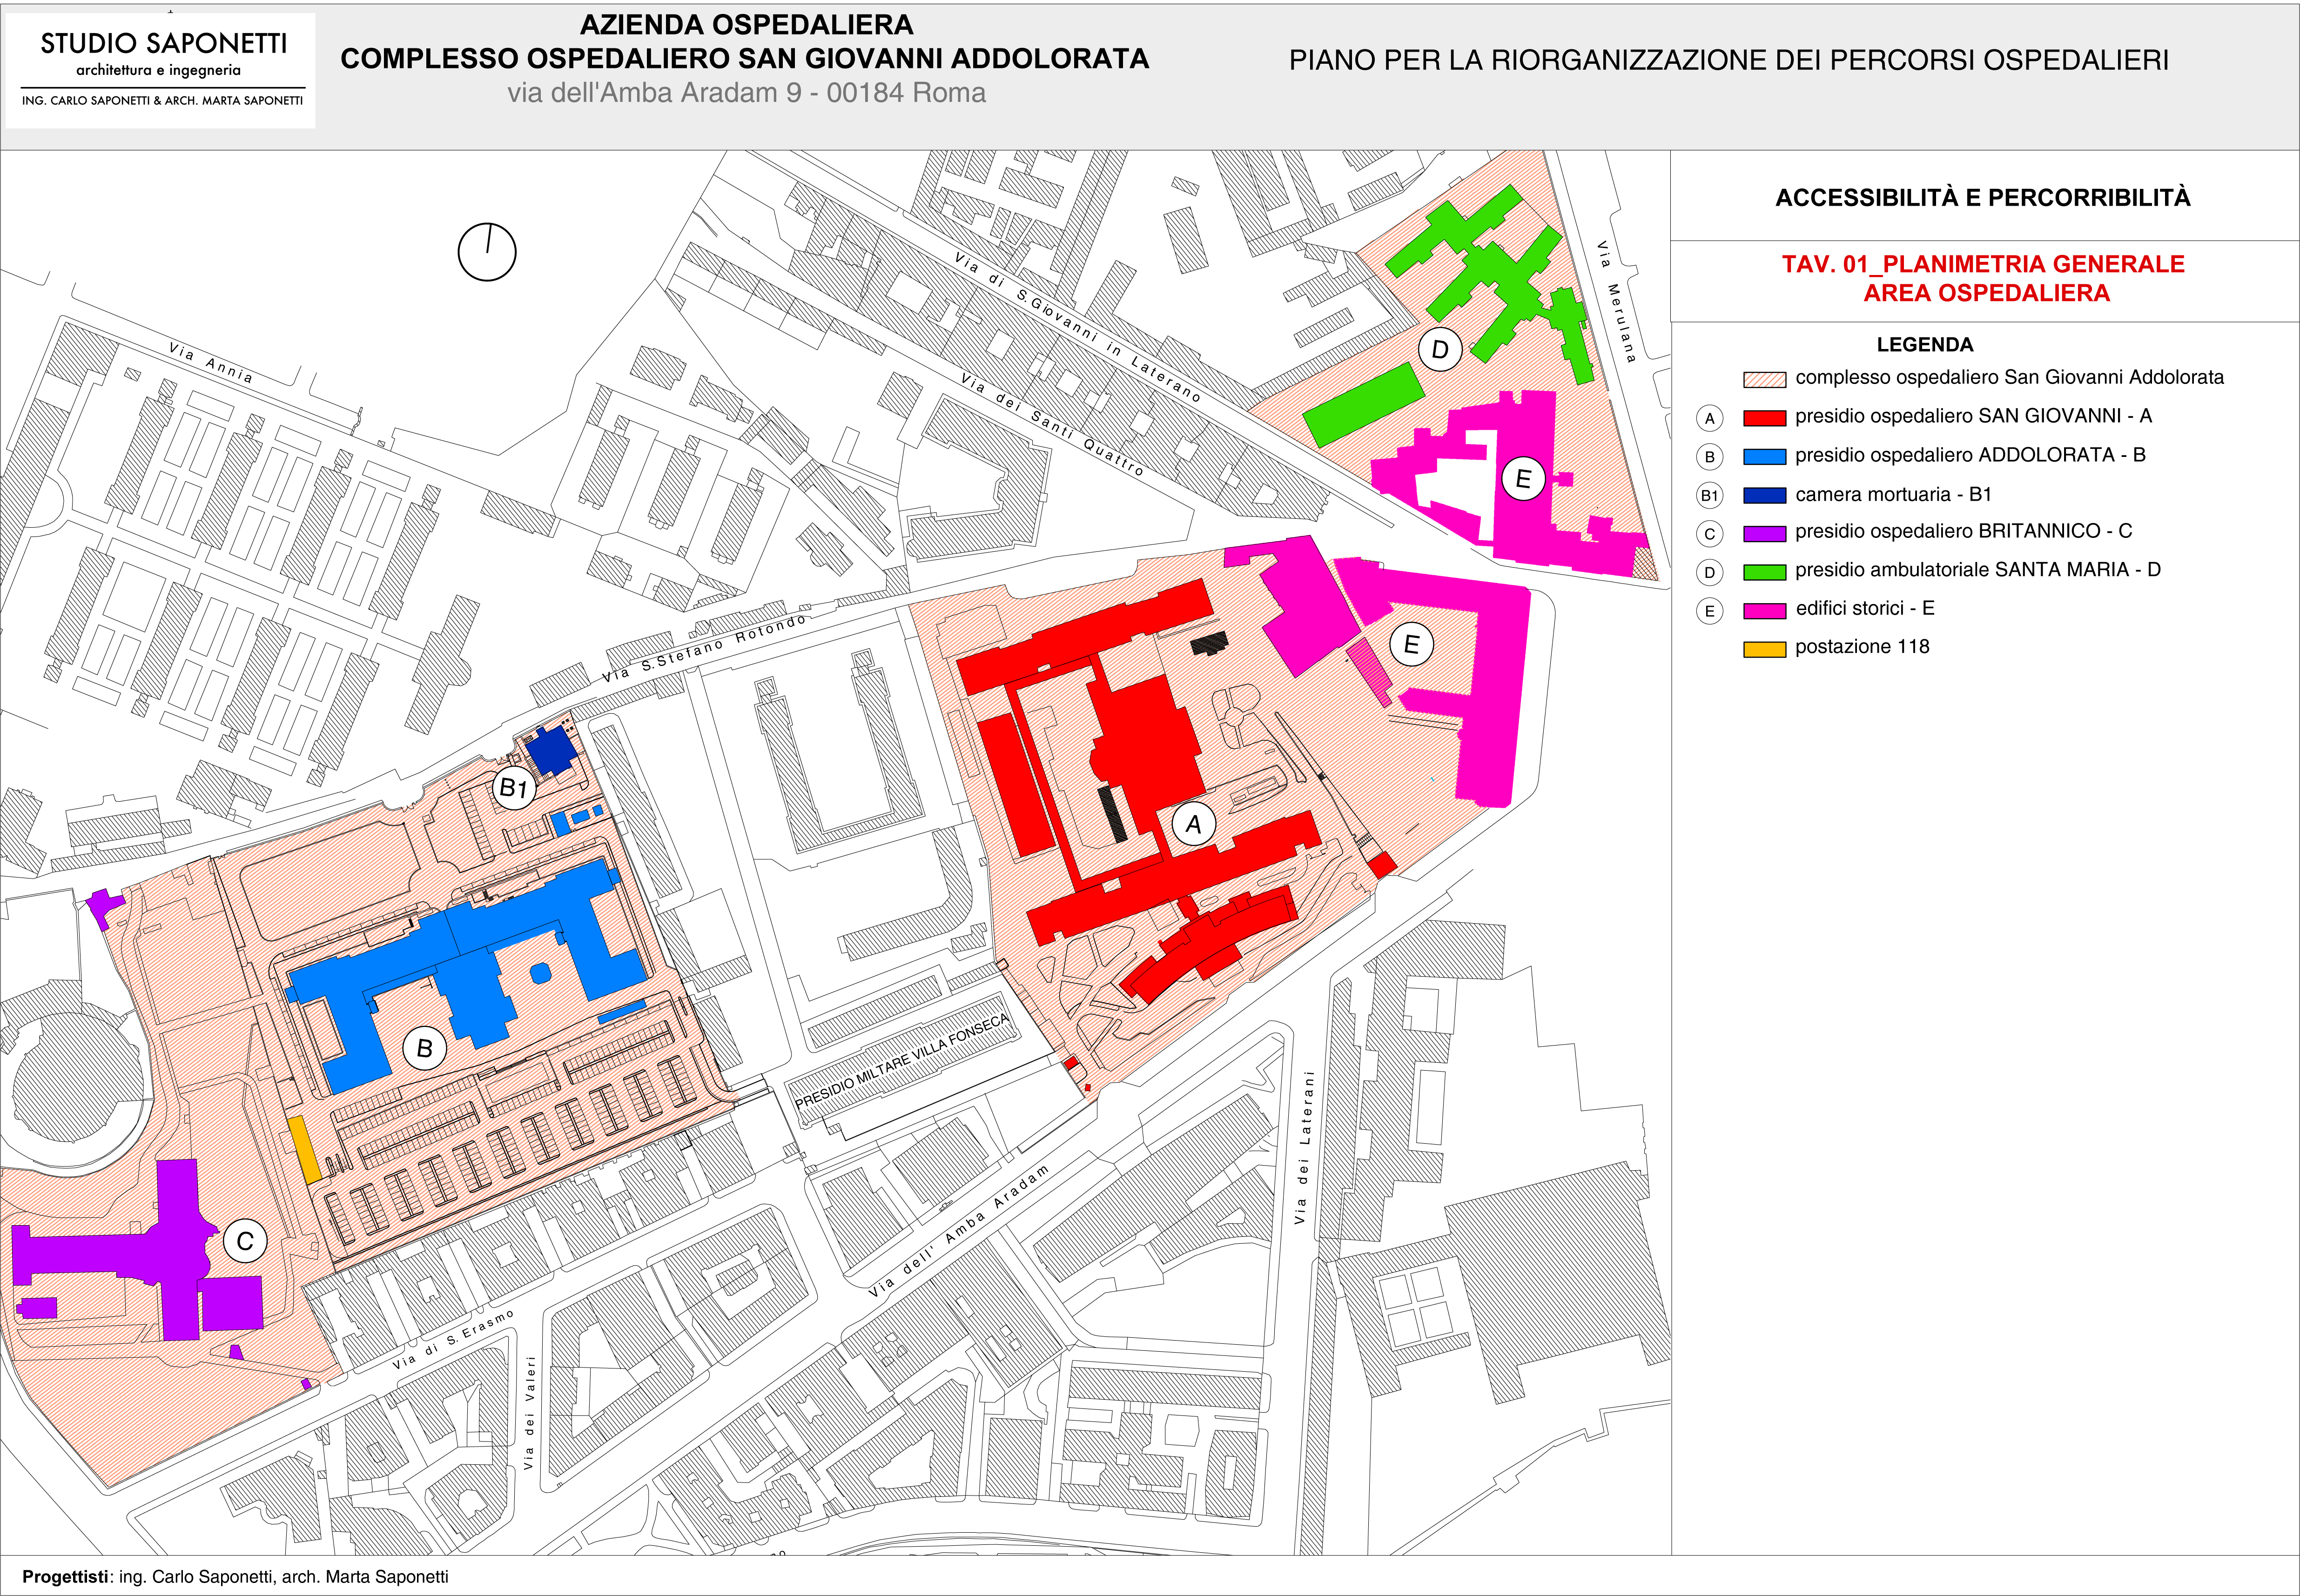2300x1596 pixels.
Task: Click the circled D symbol in the legend
Action: (x=1710, y=572)
